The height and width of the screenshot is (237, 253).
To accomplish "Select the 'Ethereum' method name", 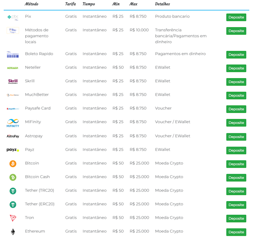I will click(x=35, y=231).
